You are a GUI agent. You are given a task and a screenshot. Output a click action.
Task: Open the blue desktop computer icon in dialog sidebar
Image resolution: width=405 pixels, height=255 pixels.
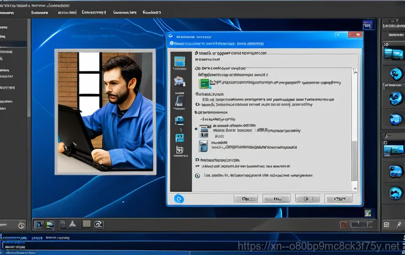(179, 120)
